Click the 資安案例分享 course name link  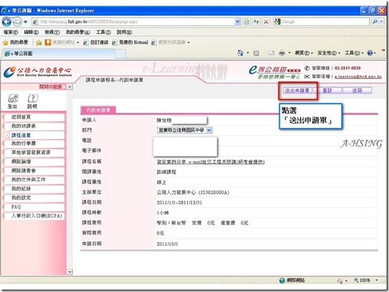[210, 162]
